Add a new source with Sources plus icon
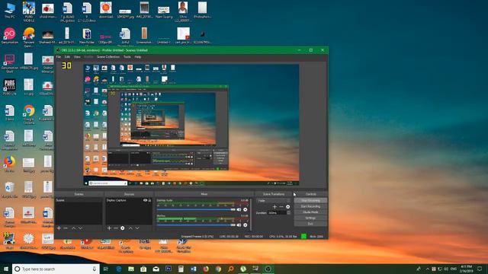Screen dimensions: 488x274 click(x=109, y=228)
